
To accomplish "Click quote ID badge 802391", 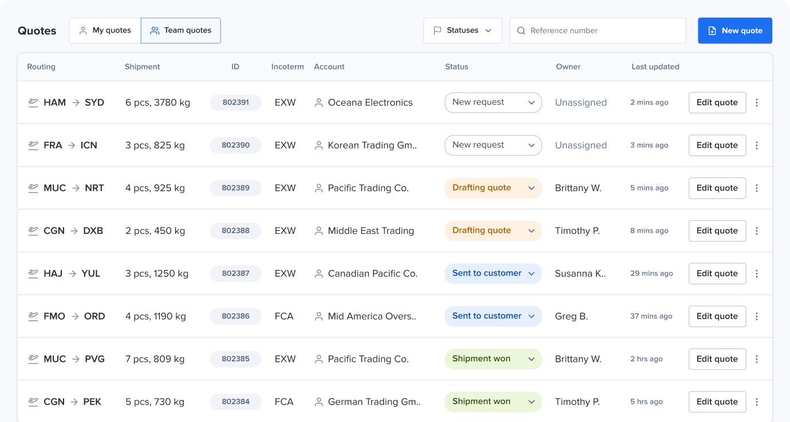I will point(236,103).
